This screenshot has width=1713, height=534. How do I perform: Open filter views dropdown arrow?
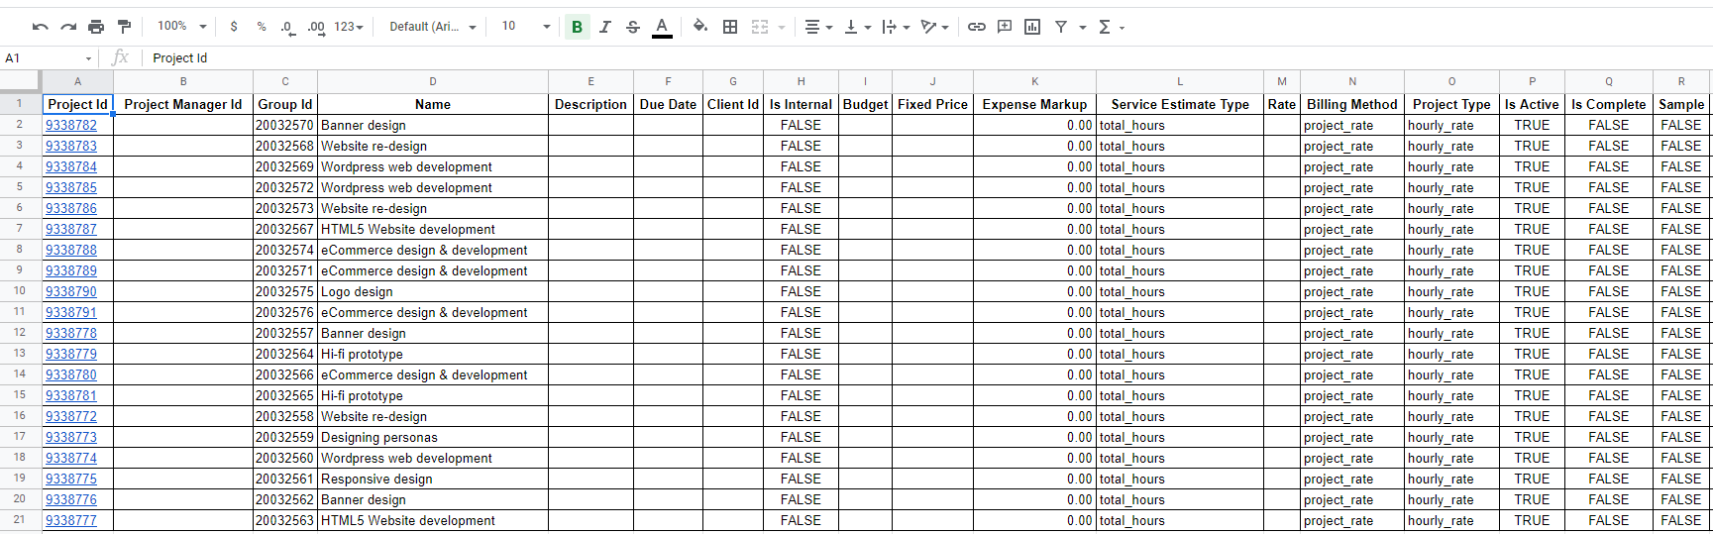[x=1083, y=27]
